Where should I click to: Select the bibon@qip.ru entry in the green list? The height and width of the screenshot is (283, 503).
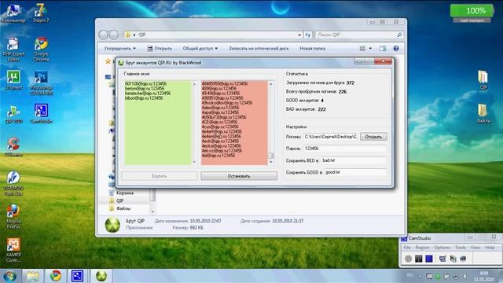[144, 98]
